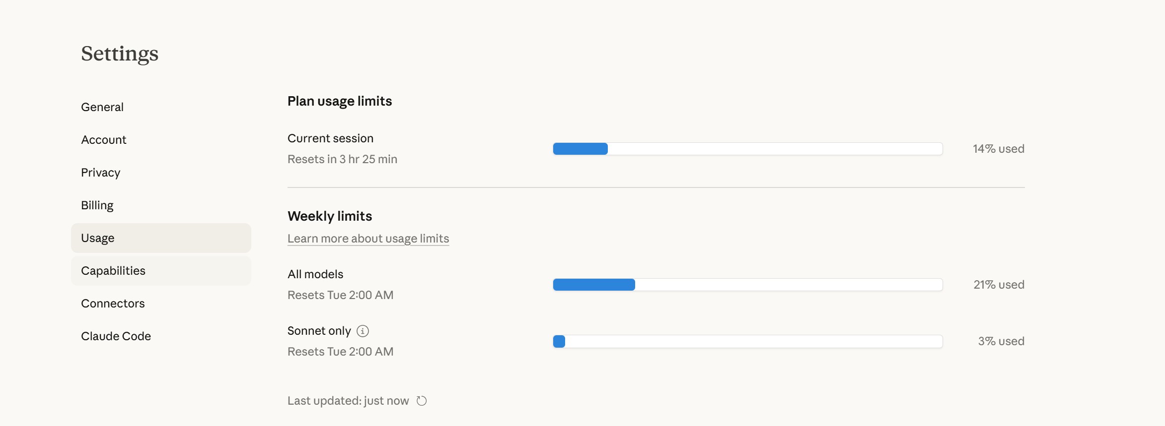Screen dimensions: 1165x426
Task: Select the Usage sidebar item
Action: (x=98, y=238)
